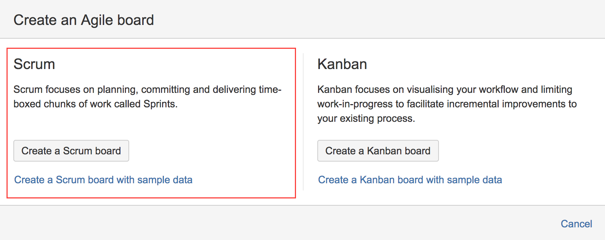Open Create a Scrum board with sample data
The height and width of the screenshot is (240, 605).
(x=103, y=180)
